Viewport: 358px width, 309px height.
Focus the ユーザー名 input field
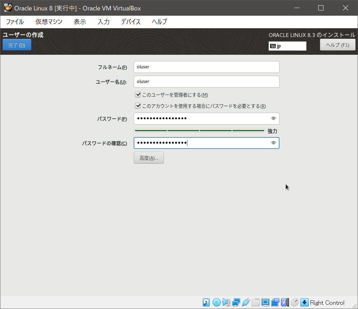coord(207,82)
